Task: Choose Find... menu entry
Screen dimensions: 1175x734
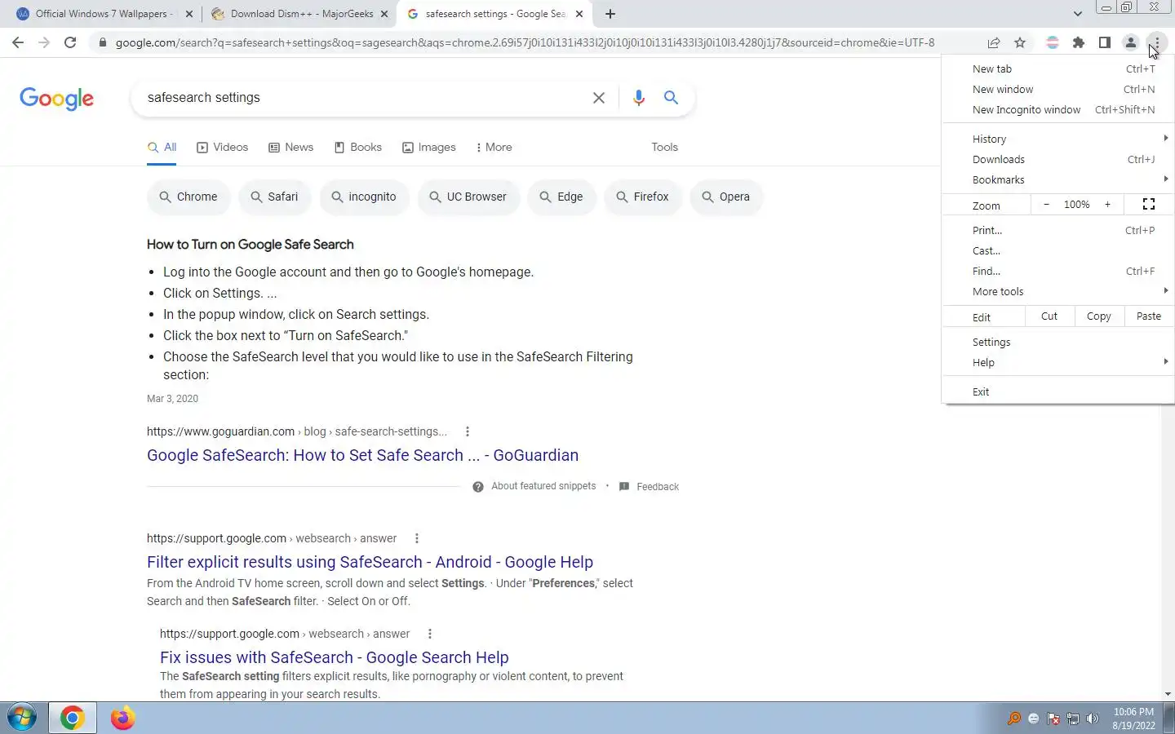Action: click(x=1058, y=272)
